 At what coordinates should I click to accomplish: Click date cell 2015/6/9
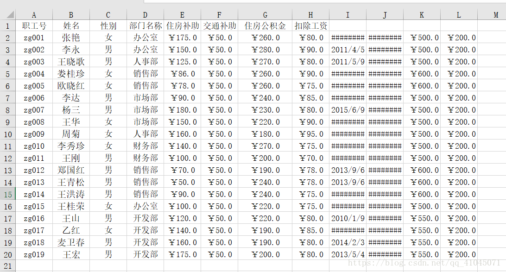point(348,110)
